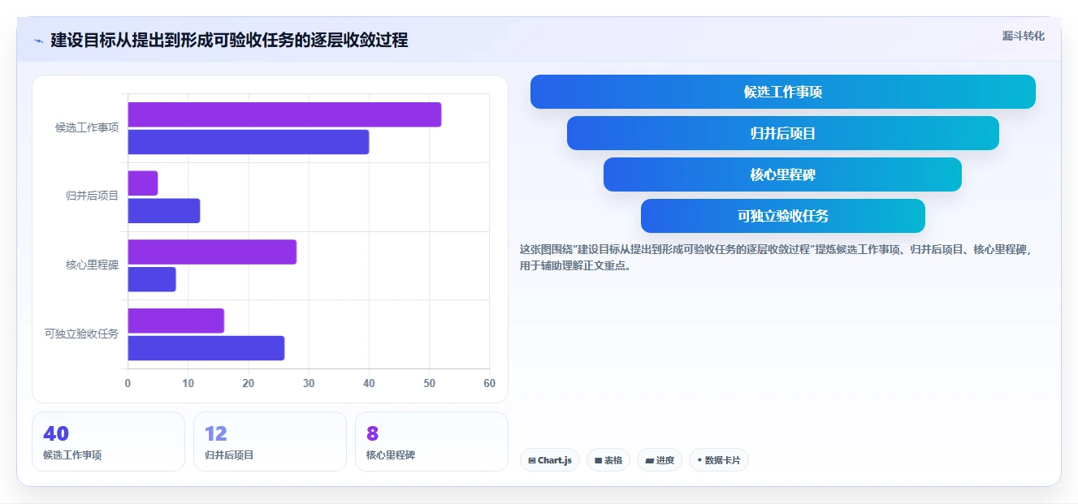Click the indigo bar for 核心里程碑
This screenshot has height=504, width=1078.
pyautogui.click(x=152, y=279)
